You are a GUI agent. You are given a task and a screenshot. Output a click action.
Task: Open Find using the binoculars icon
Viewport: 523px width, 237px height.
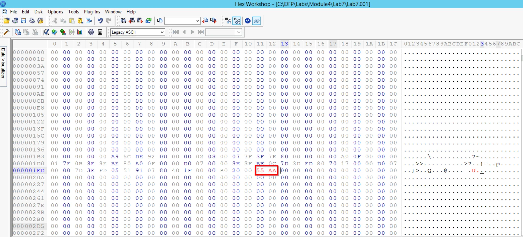point(123,21)
